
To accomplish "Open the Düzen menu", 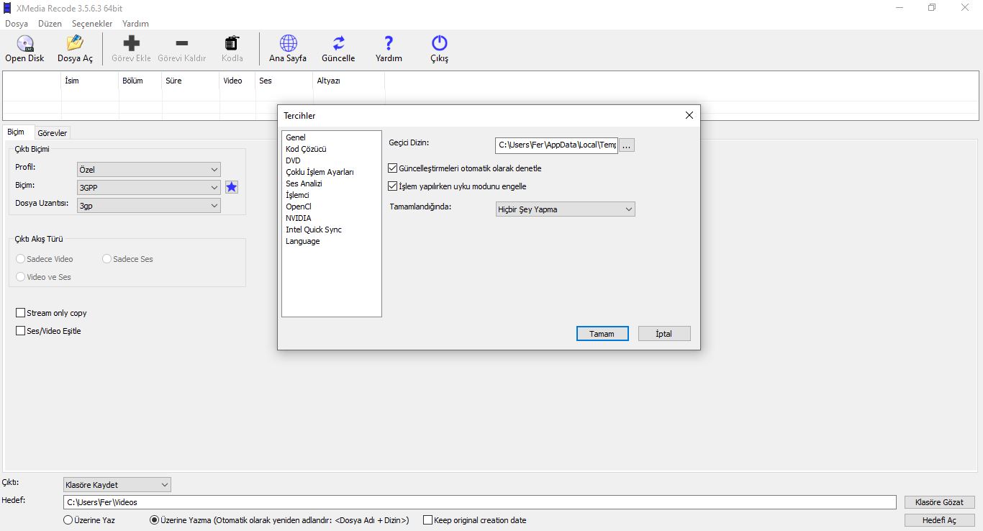I will pyautogui.click(x=50, y=24).
